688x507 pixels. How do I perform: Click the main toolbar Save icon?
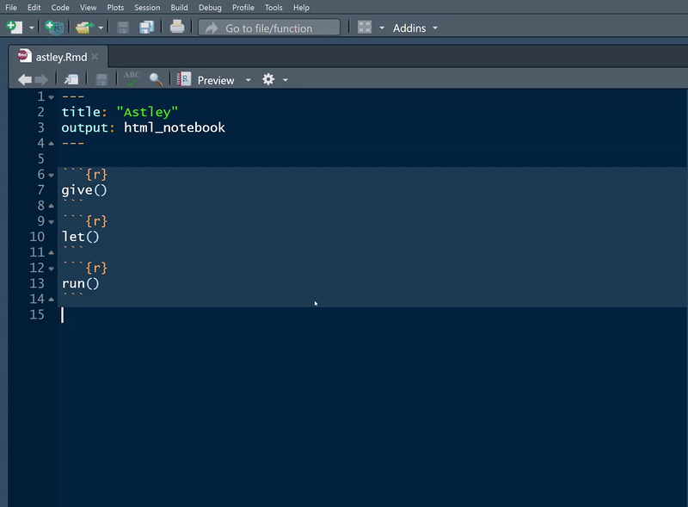(123, 28)
